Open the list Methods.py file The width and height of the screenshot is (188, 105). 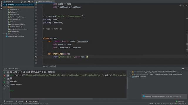point(15,20)
